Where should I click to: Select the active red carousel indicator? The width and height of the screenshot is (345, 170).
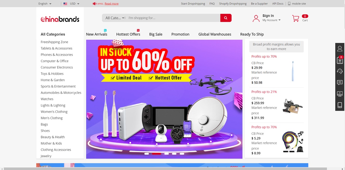156,154
